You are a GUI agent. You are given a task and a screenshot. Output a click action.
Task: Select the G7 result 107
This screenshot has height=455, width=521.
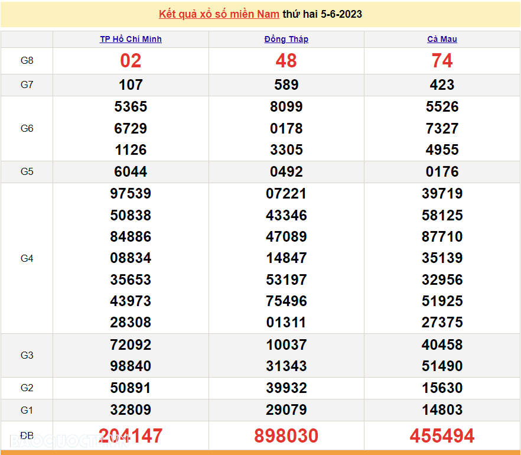(131, 85)
